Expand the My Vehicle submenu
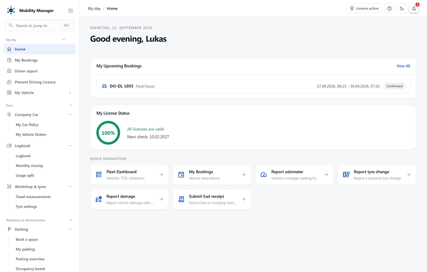Viewport: 427px width, 272px height. (70, 93)
